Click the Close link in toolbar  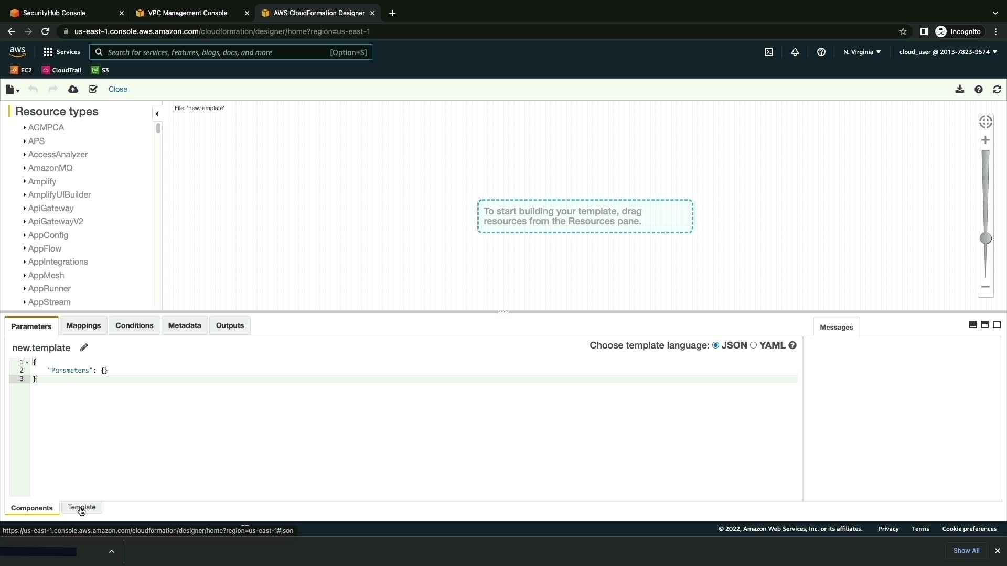(x=117, y=89)
